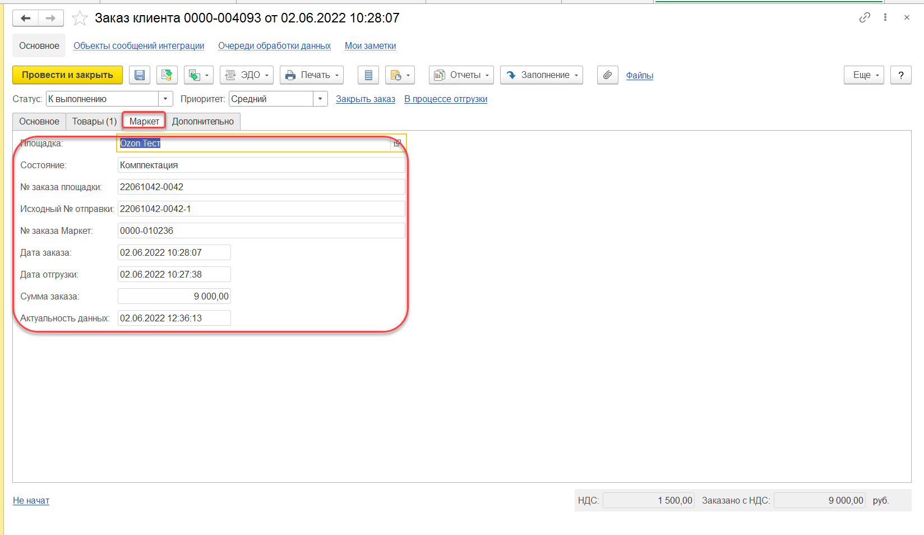Click the Не начат status link

pyautogui.click(x=31, y=501)
